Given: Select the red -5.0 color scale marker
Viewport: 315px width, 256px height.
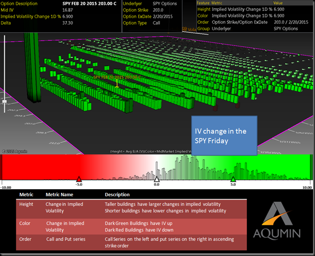Looking at the screenshot, I should [79, 179].
